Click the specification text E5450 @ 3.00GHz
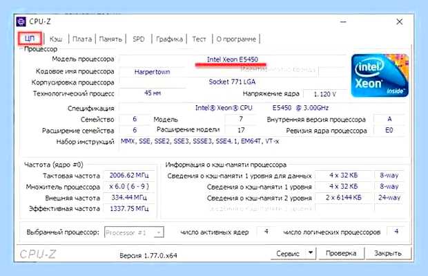The width and height of the screenshot is (428, 276). (300, 108)
